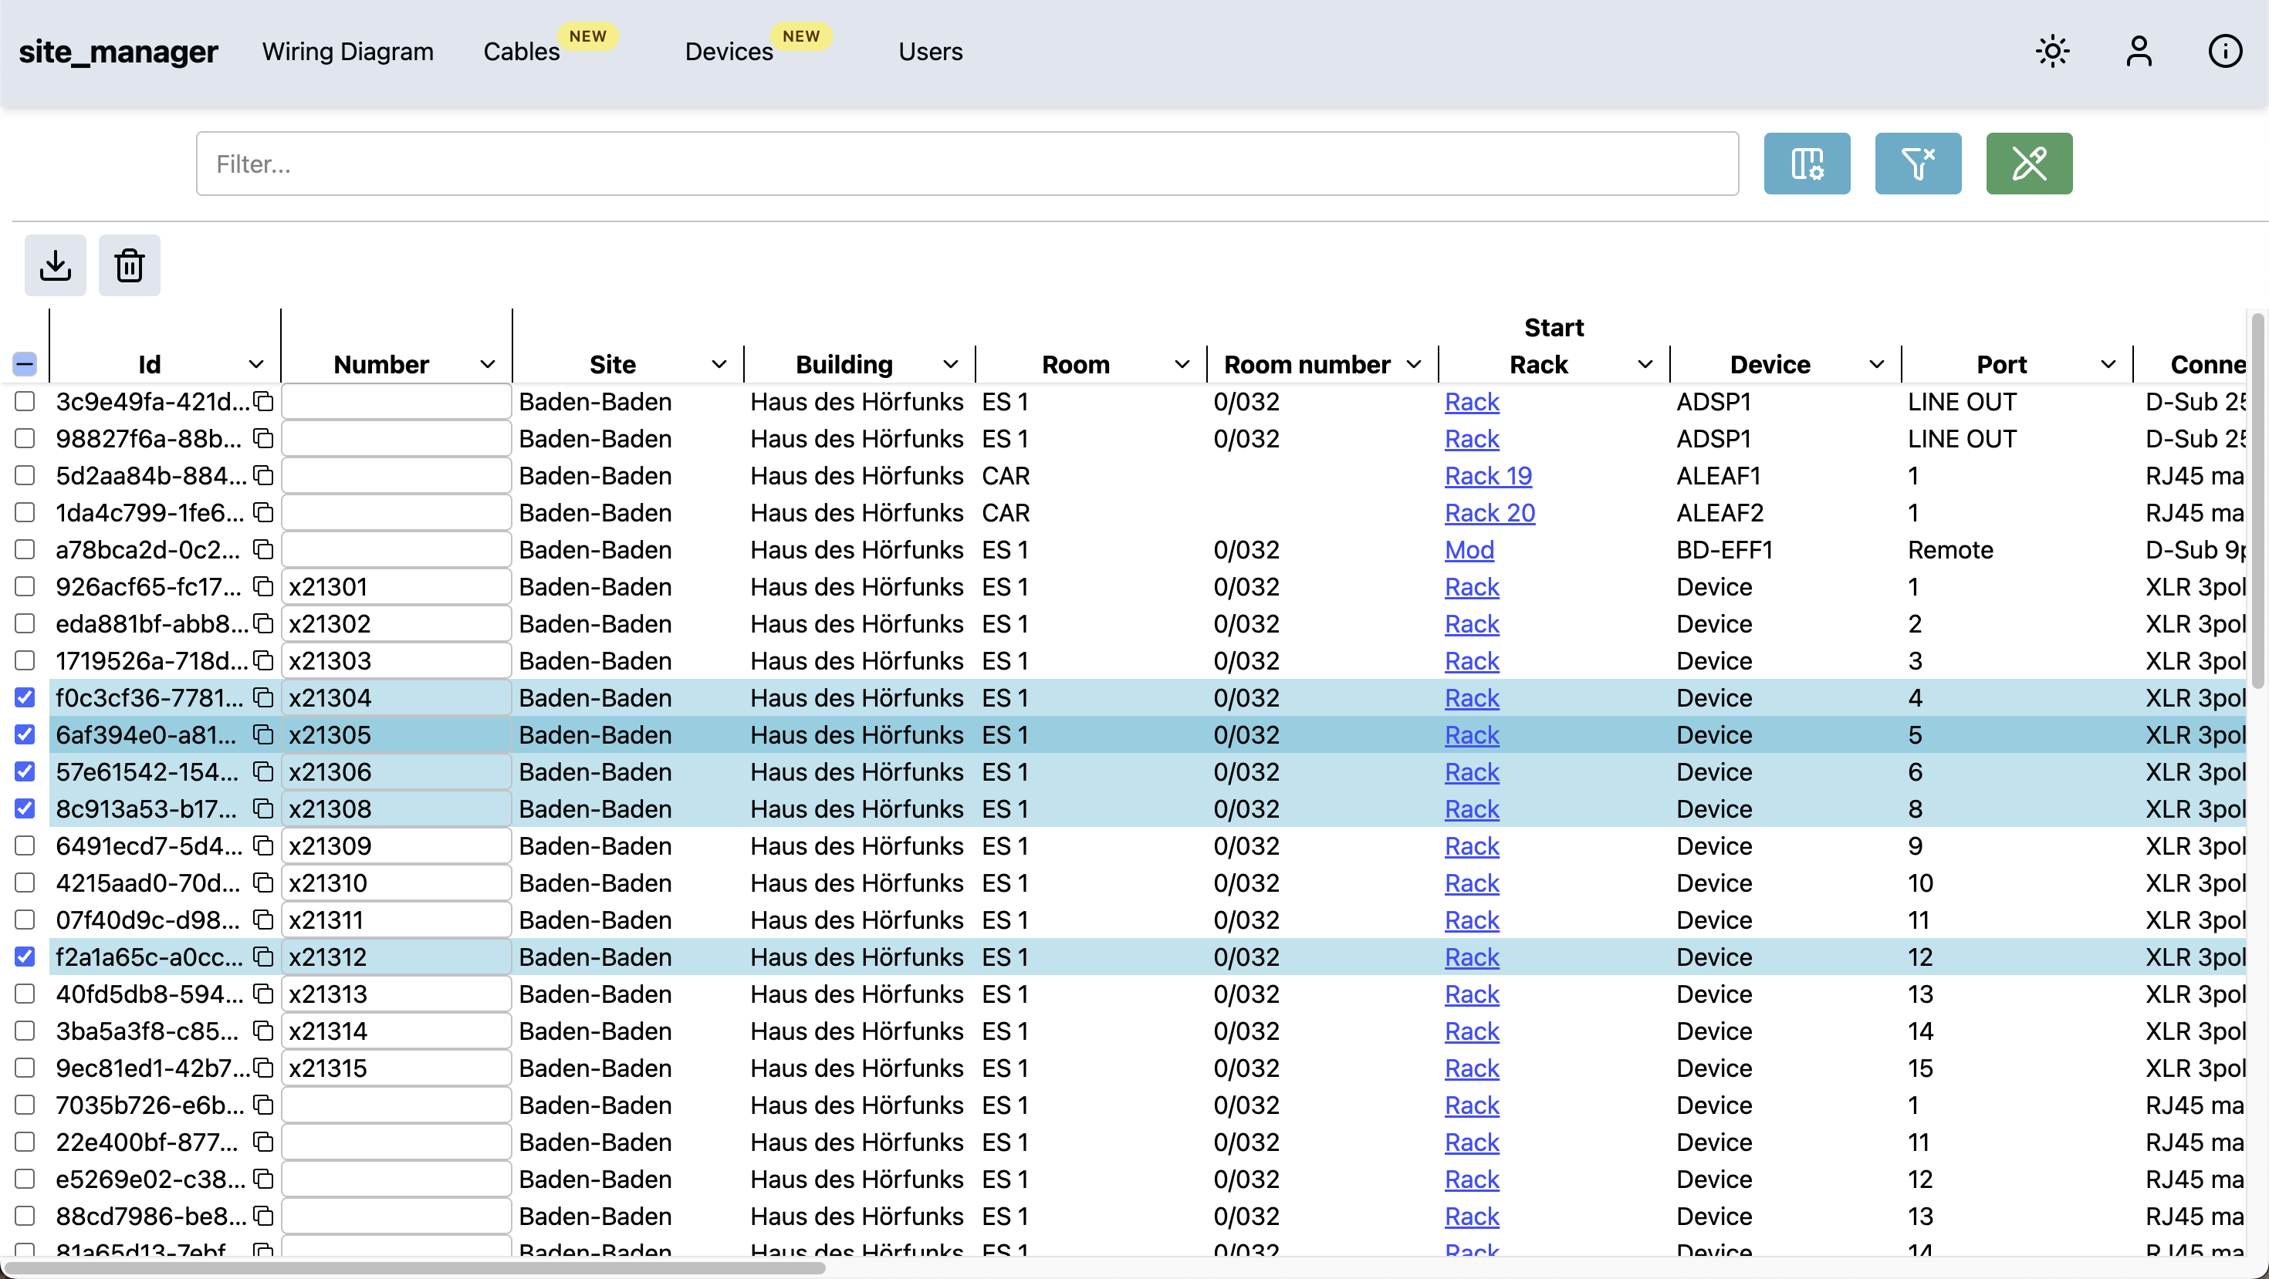Open the Rack 19 link

click(1488, 475)
